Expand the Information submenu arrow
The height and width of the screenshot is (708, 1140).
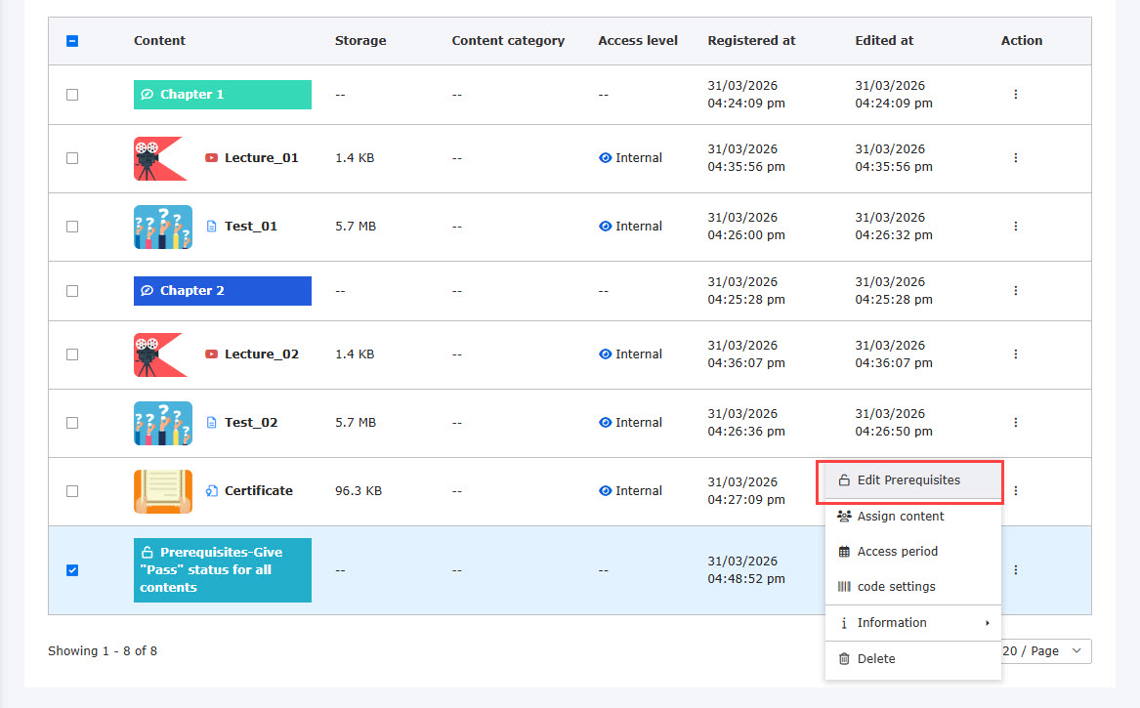[987, 623]
